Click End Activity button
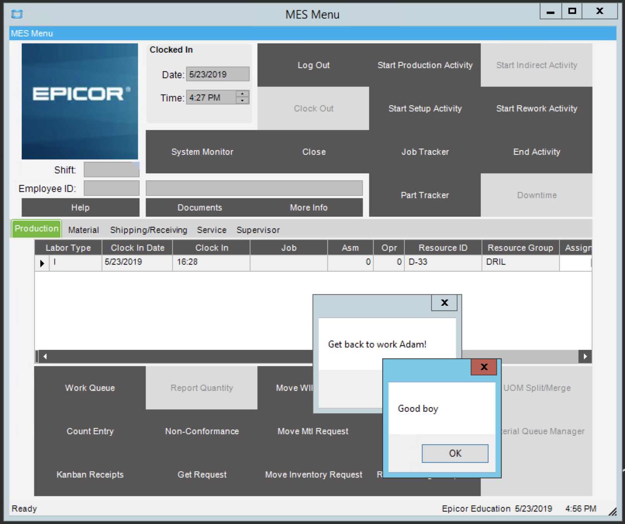Viewport: 625px width, 524px height. point(537,152)
